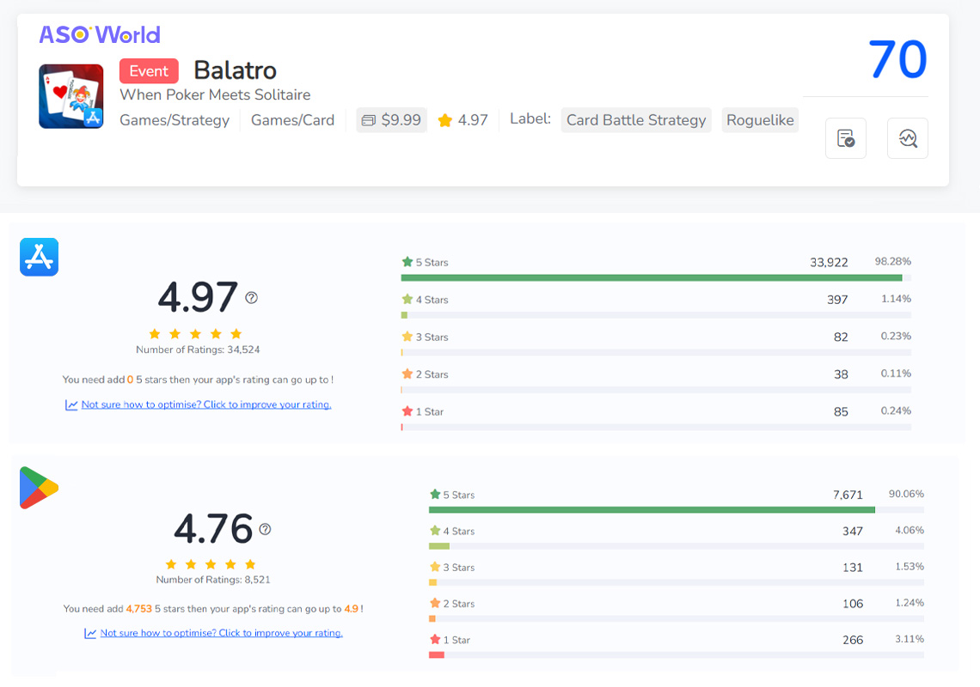Viewport: 980px width, 687px height.
Task: Click the App Store 5 Stars green star
Action: [x=407, y=262]
